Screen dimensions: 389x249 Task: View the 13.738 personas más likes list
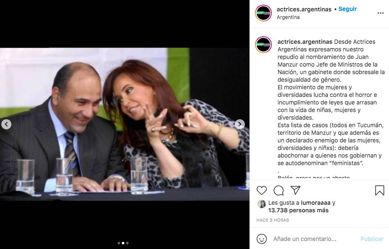pyautogui.click(x=298, y=210)
